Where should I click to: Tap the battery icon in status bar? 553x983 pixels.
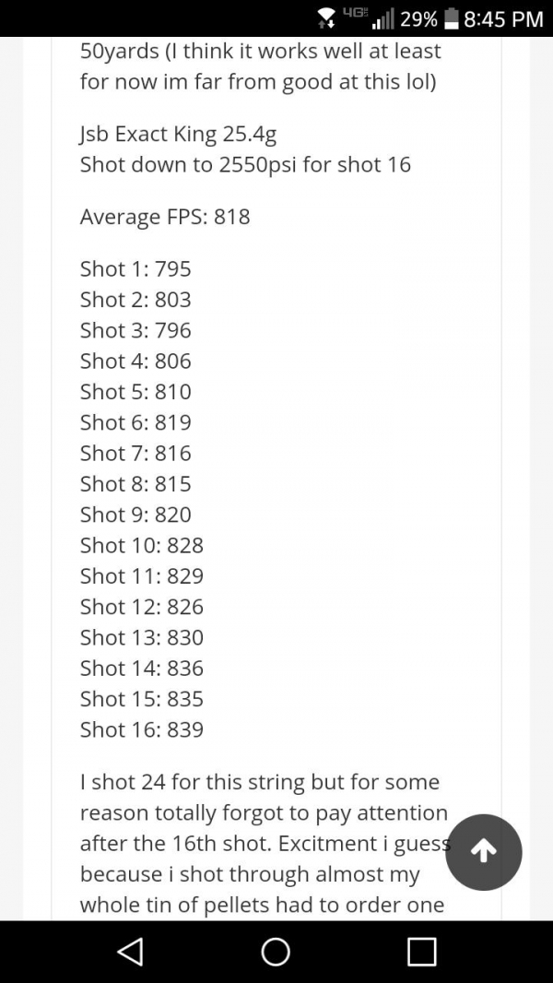coord(451,18)
